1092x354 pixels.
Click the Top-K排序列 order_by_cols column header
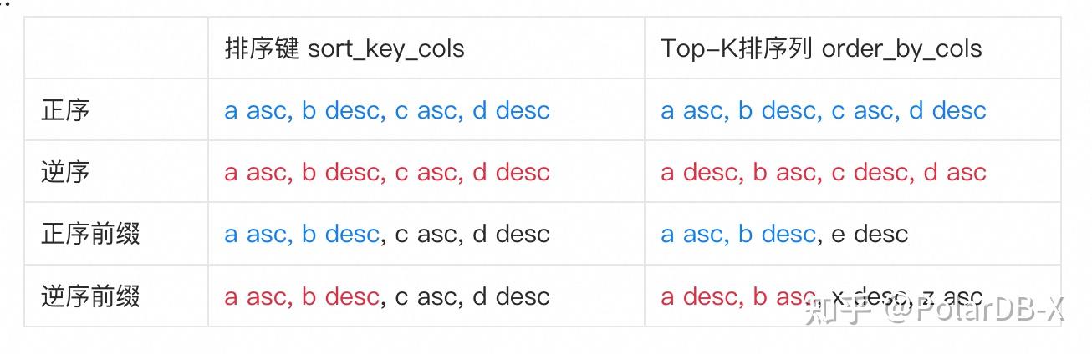click(821, 48)
